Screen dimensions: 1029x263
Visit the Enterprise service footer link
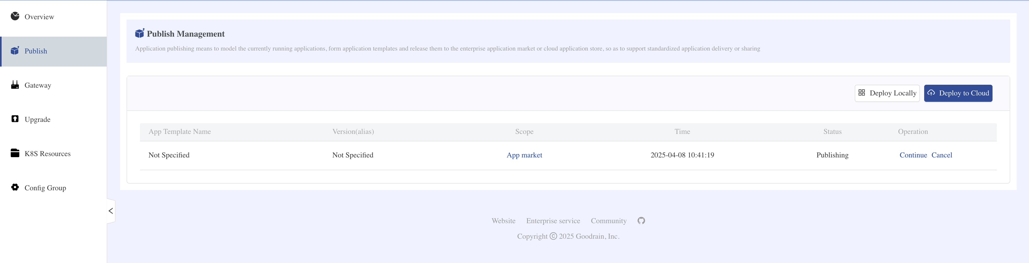tap(553, 221)
